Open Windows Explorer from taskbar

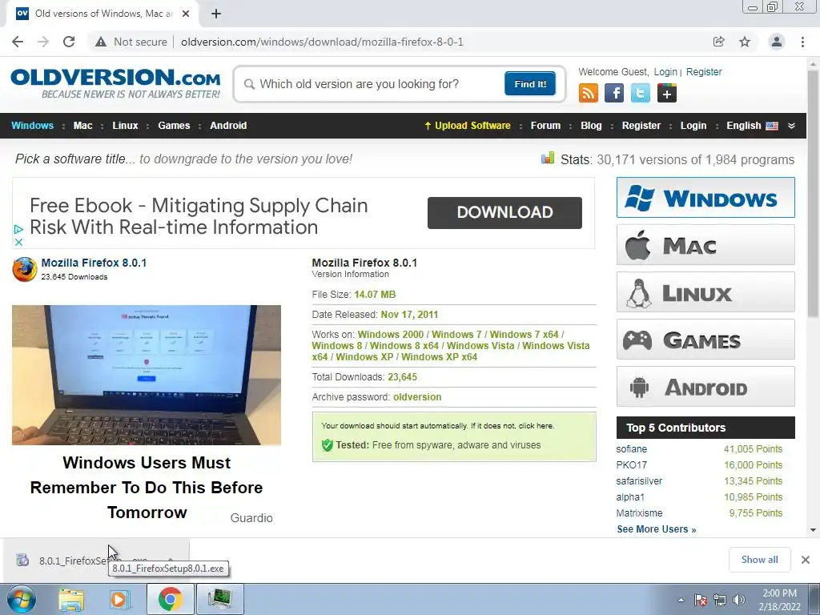point(71,600)
